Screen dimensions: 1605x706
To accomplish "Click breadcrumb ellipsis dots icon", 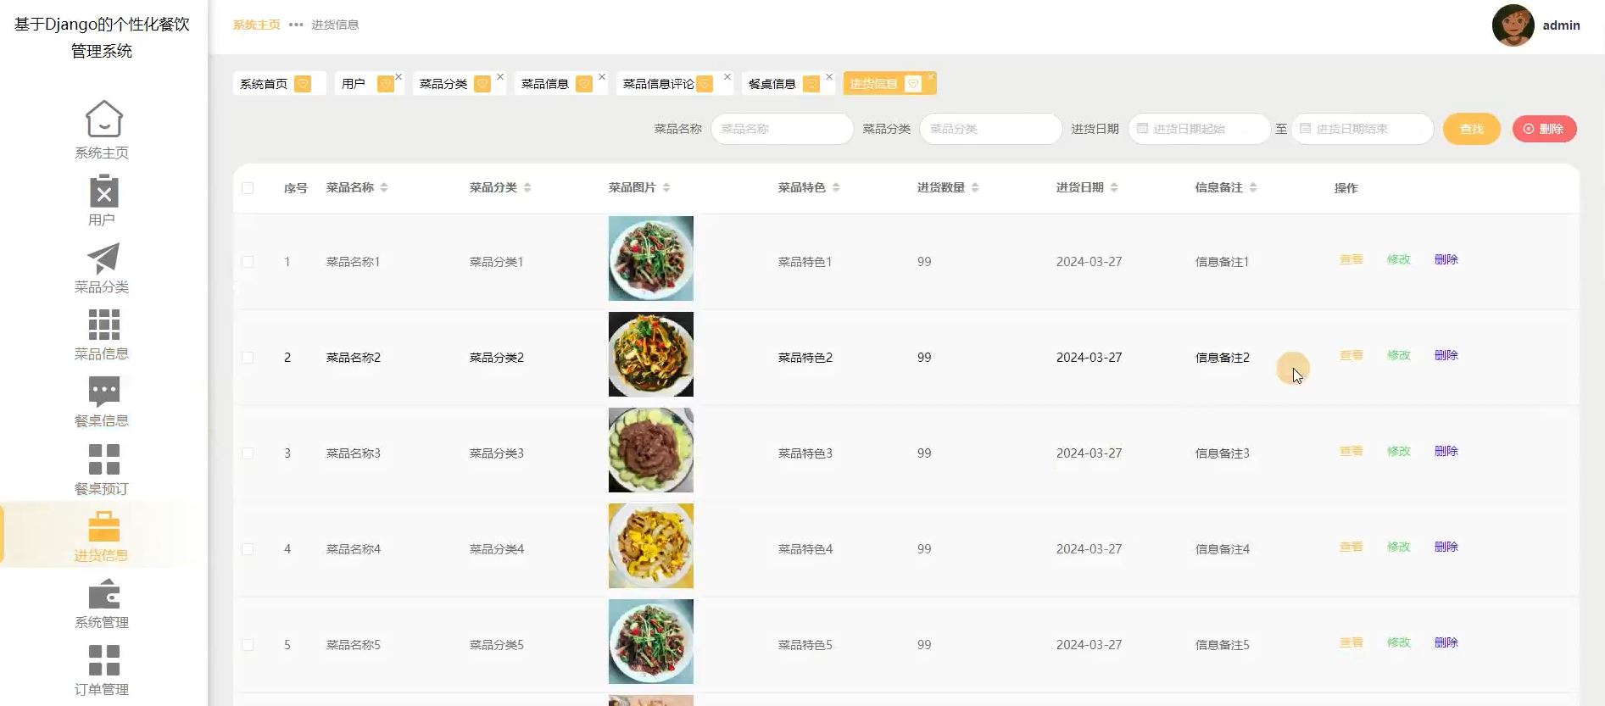I will tap(296, 25).
